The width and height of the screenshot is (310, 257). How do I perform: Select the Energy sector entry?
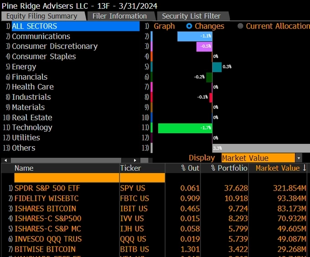[x=24, y=67]
